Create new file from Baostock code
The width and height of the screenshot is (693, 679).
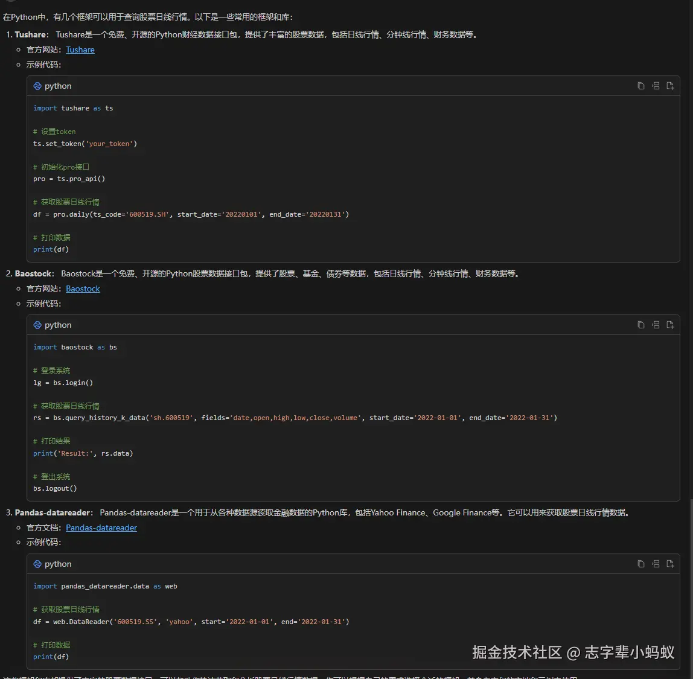[x=670, y=325]
